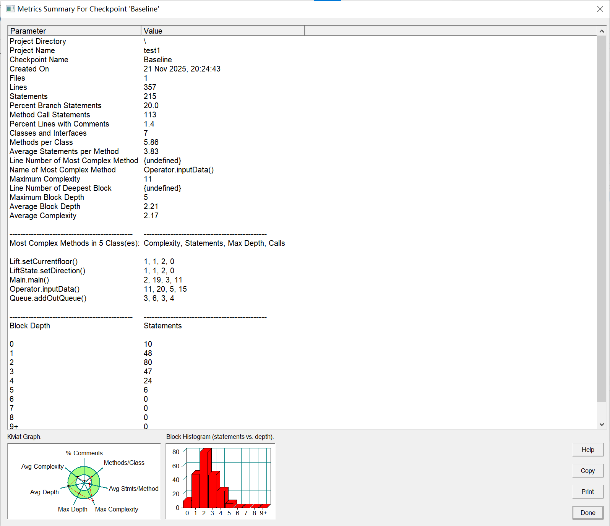Click the 'Max Complexity' axis label in Kiviat graph
The width and height of the screenshot is (610, 526).
coord(117,509)
